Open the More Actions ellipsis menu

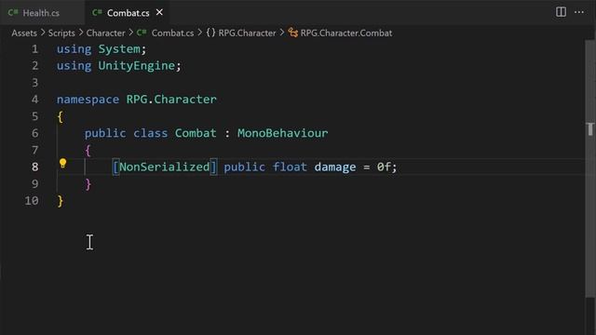coord(579,12)
